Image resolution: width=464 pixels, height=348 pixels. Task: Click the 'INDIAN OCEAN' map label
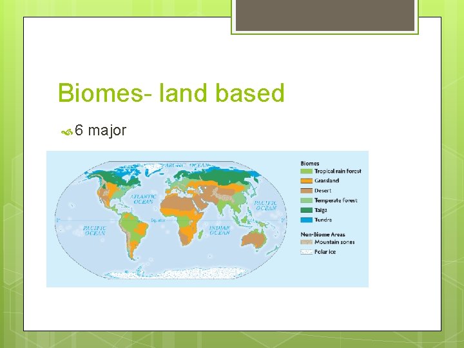220,230
